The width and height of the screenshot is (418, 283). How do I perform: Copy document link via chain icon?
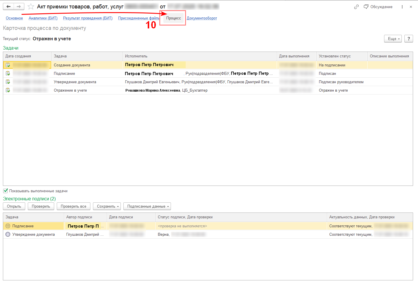click(356, 7)
